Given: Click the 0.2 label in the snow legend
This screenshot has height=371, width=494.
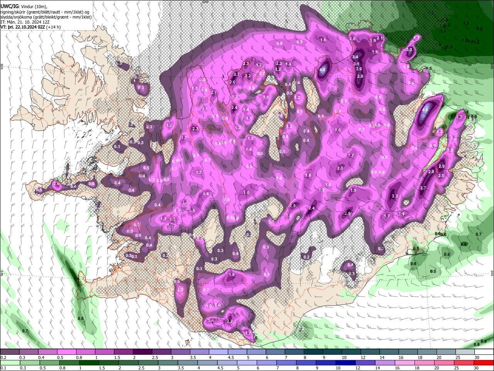Looking at the screenshot, I should coord(3,357).
